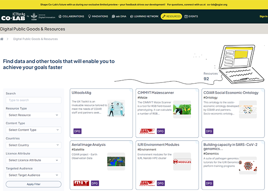The height and width of the screenshot is (191, 268).
Task: Select the Resources nav tab
Action: click(x=171, y=16)
